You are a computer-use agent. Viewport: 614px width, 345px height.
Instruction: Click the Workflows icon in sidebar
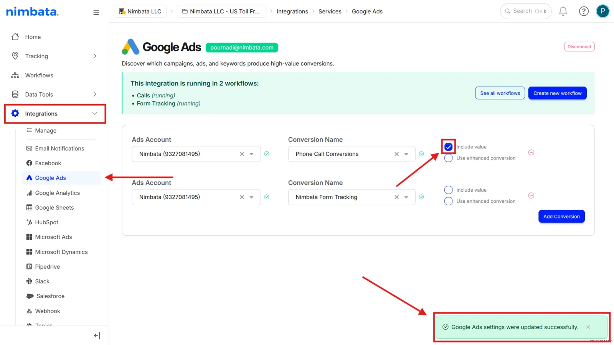[x=15, y=75]
